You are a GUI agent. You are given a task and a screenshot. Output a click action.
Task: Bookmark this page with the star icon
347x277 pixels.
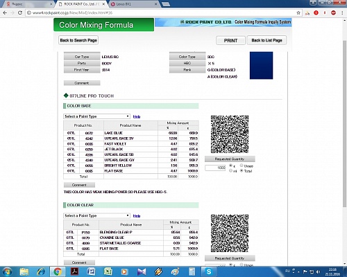[298, 13]
